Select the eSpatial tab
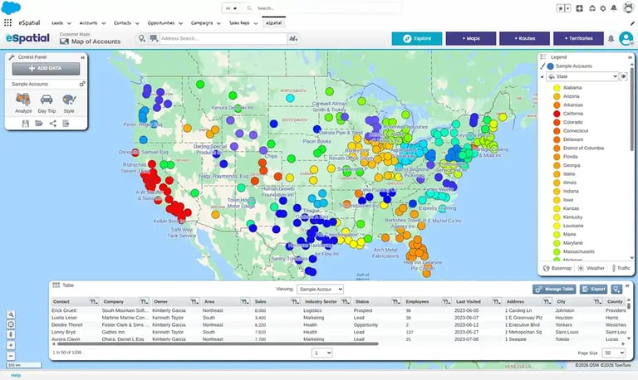Screen dimensions: 638x380 point(274,22)
